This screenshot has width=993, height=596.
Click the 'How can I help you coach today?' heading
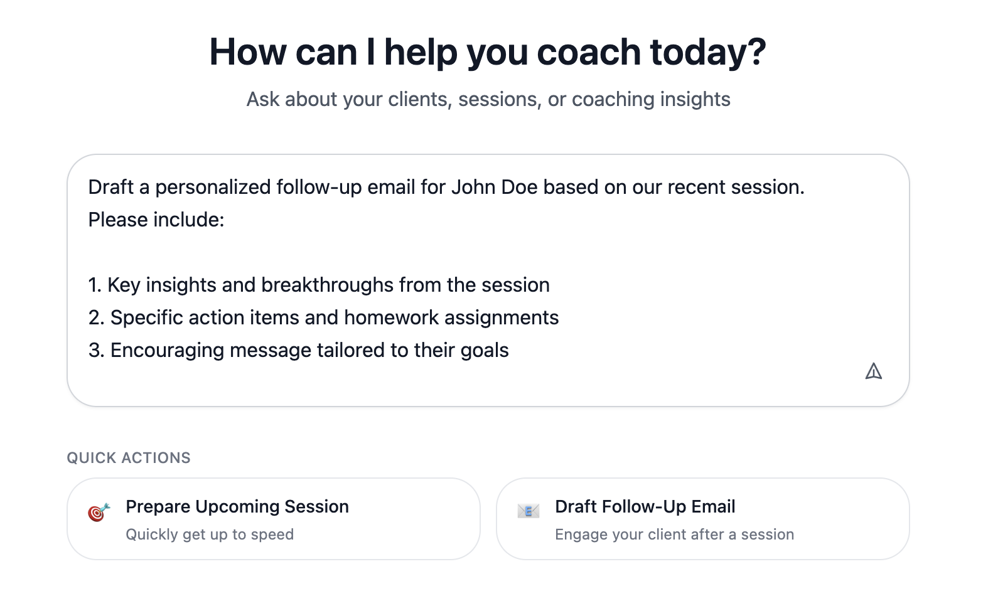click(489, 51)
